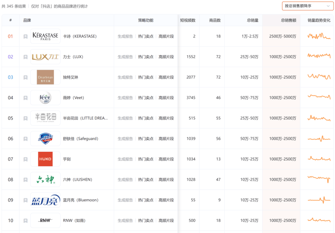Bookmark the 六神 (LIUSHEN) brand
This screenshot has height=233, width=335.
25,180
